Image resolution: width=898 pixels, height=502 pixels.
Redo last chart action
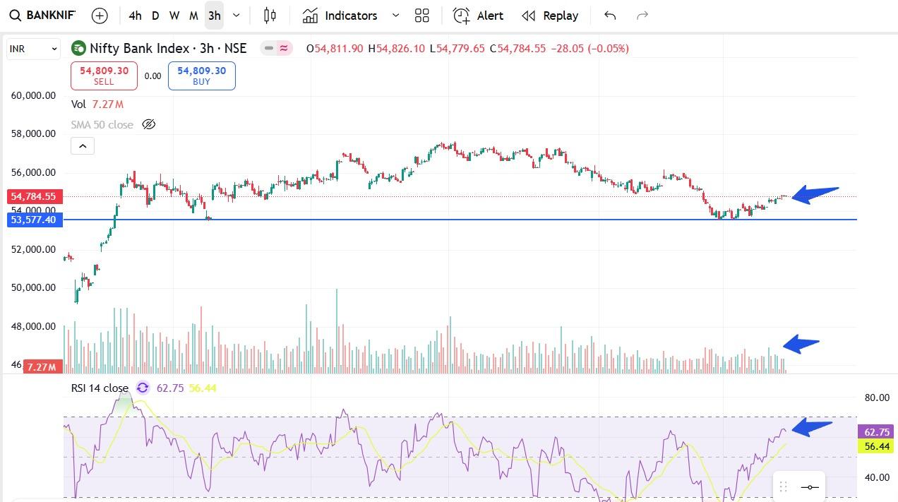click(642, 16)
